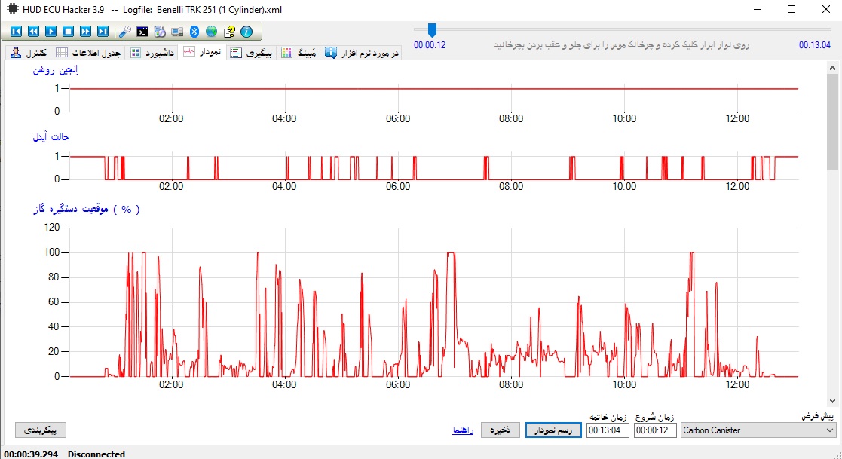Click the 00:00:39.294 status bar time

click(31, 454)
